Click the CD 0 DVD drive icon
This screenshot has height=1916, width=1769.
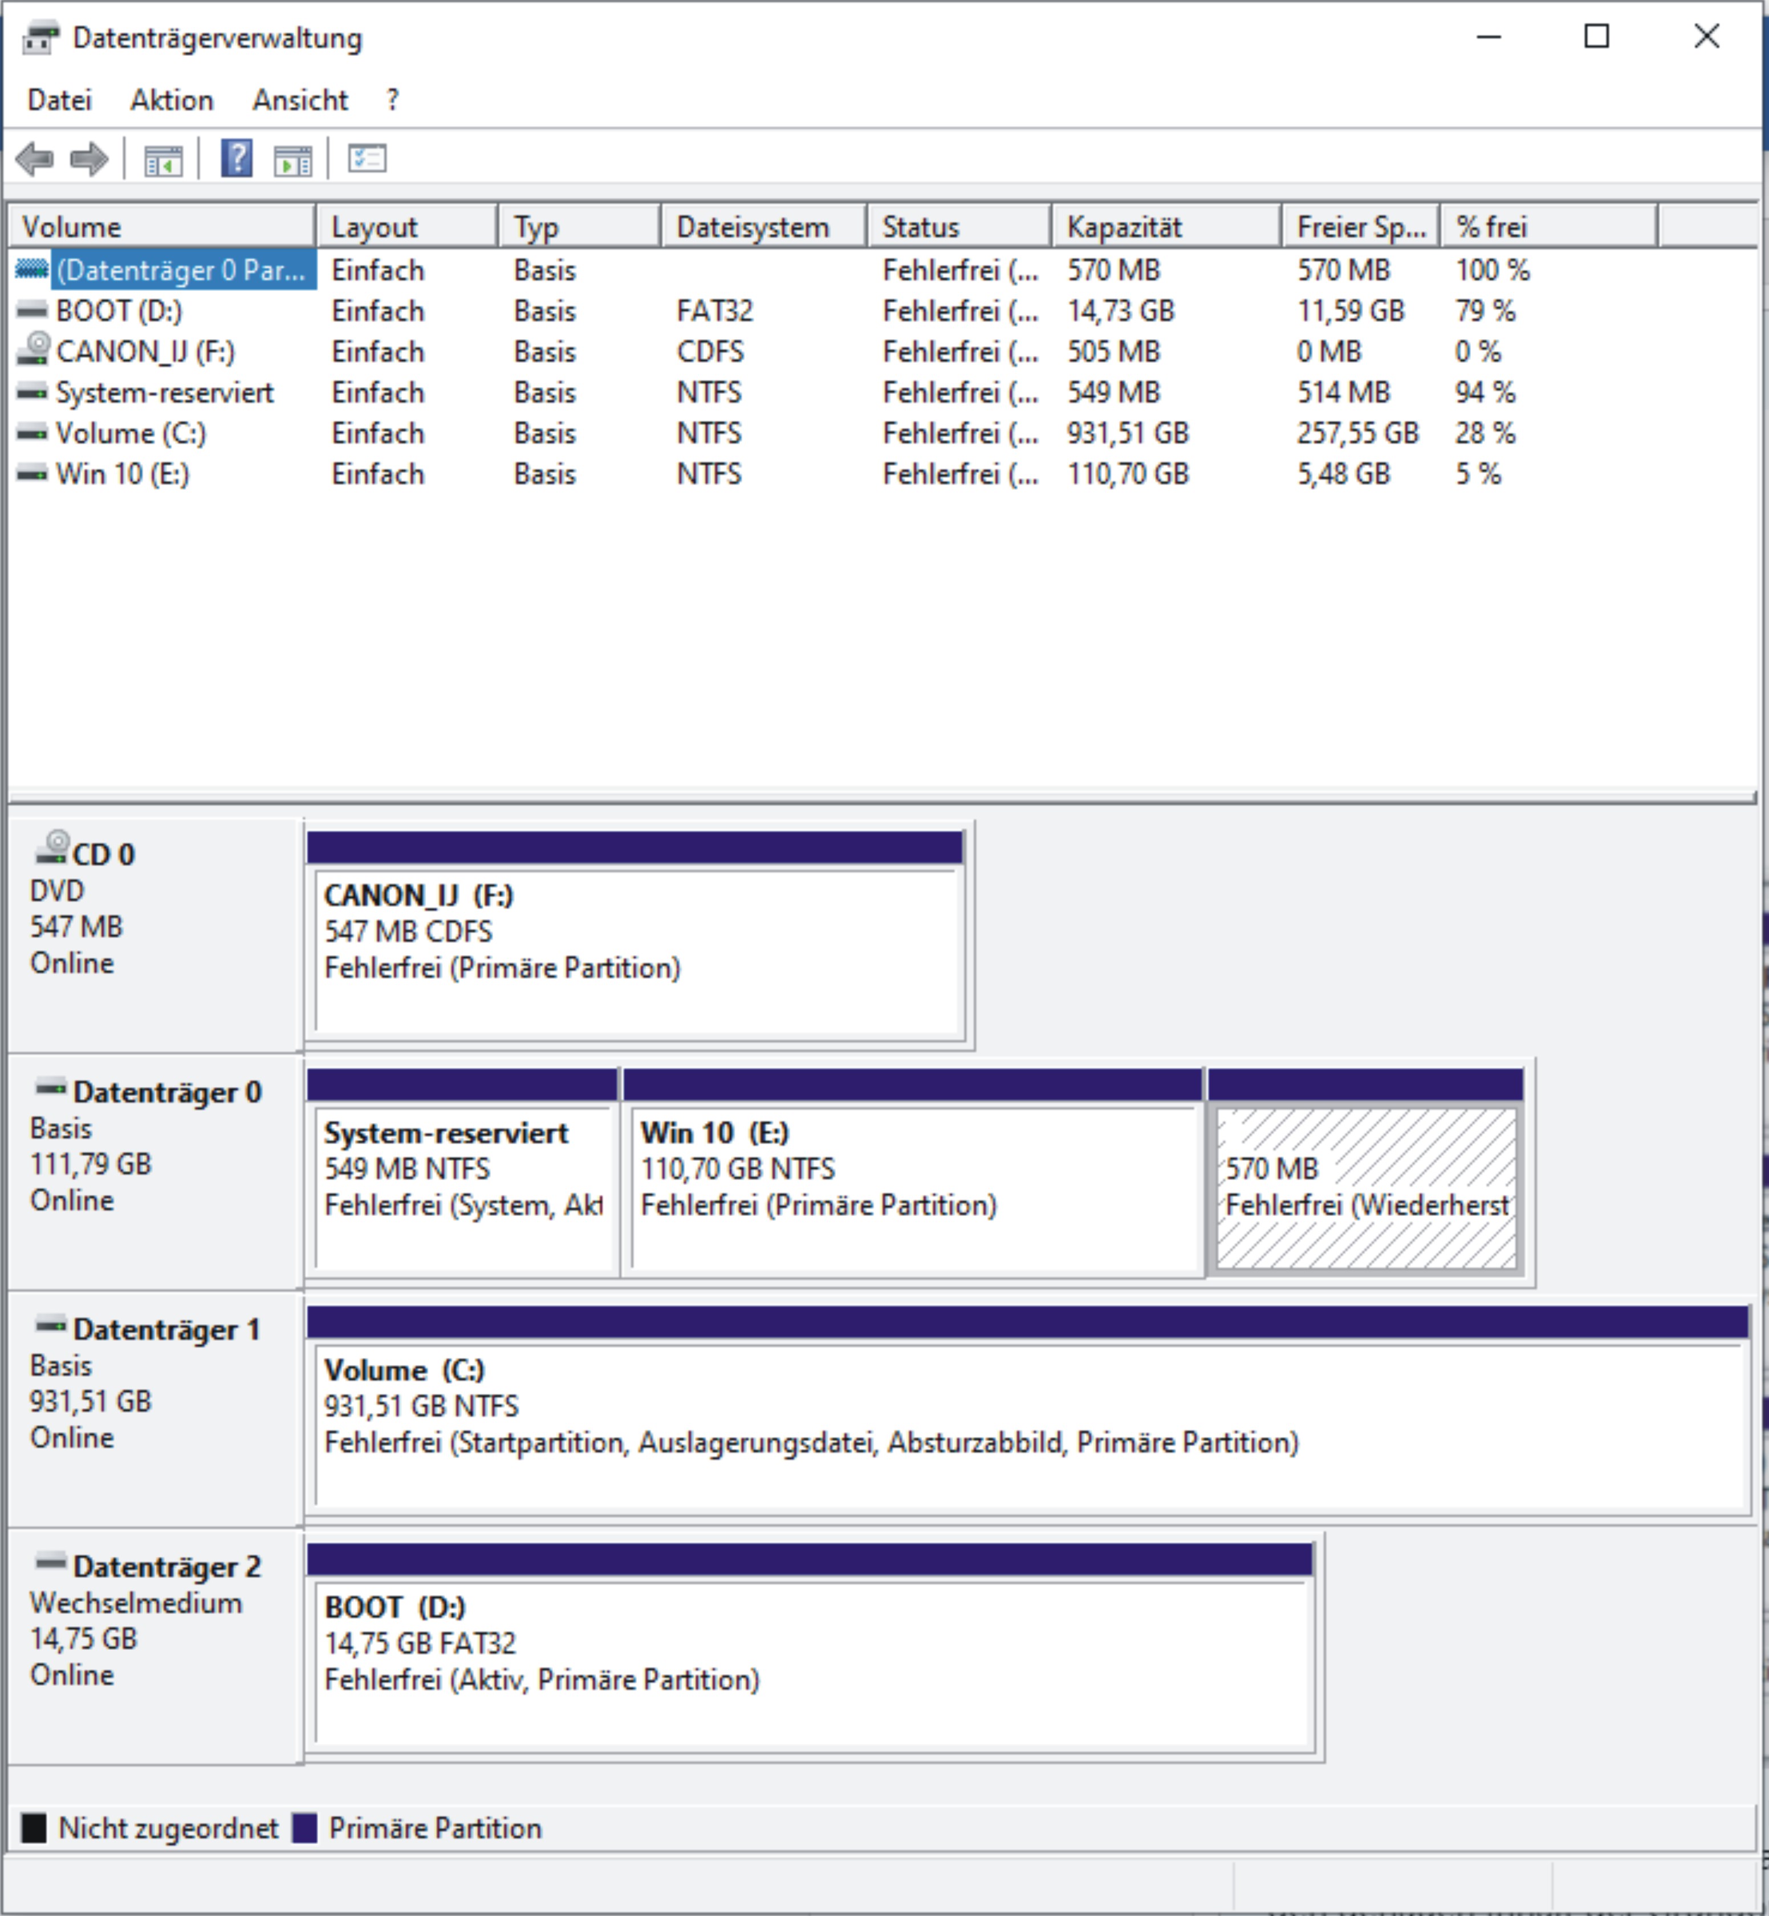pyautogui.click(x=52, y=847)
